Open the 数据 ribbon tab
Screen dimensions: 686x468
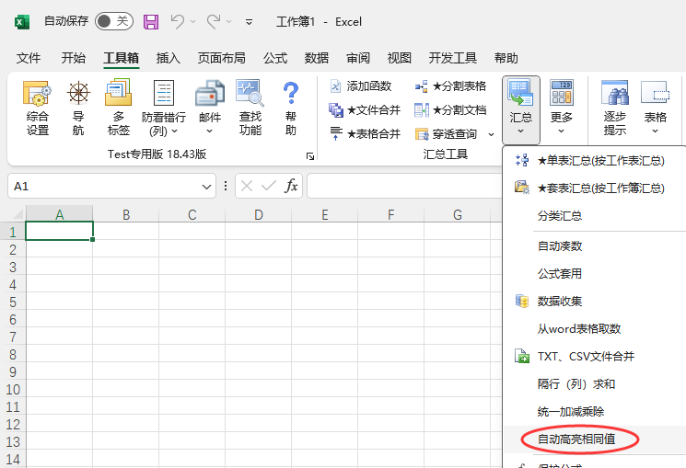(x=317, y=58)
